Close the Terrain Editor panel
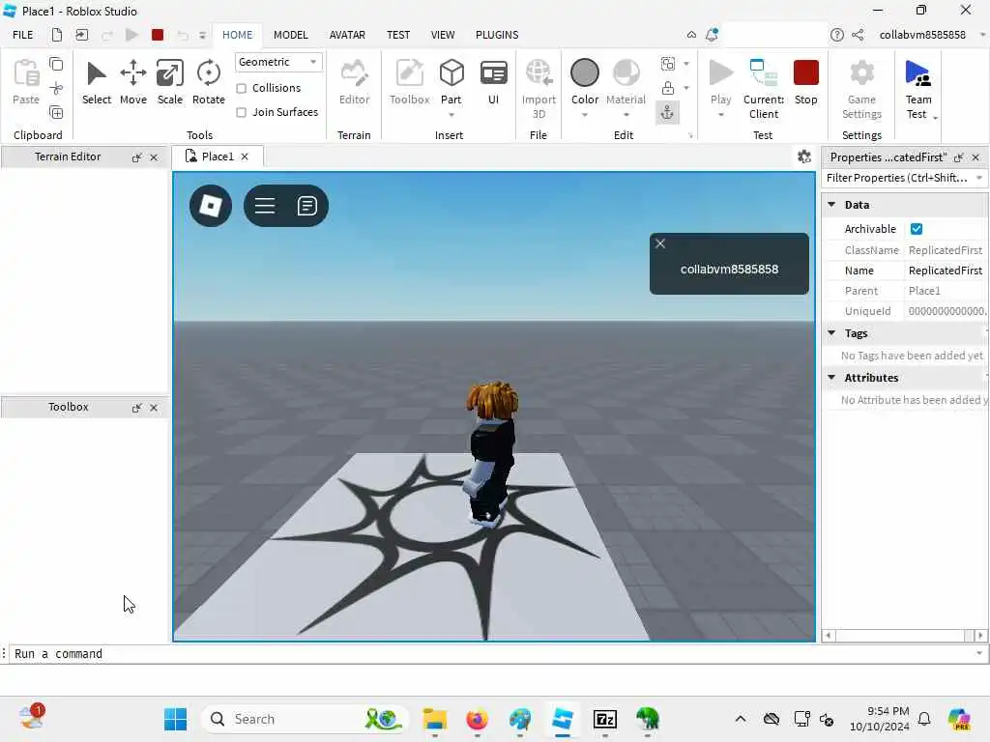990x742 pixels. [154, 157]
